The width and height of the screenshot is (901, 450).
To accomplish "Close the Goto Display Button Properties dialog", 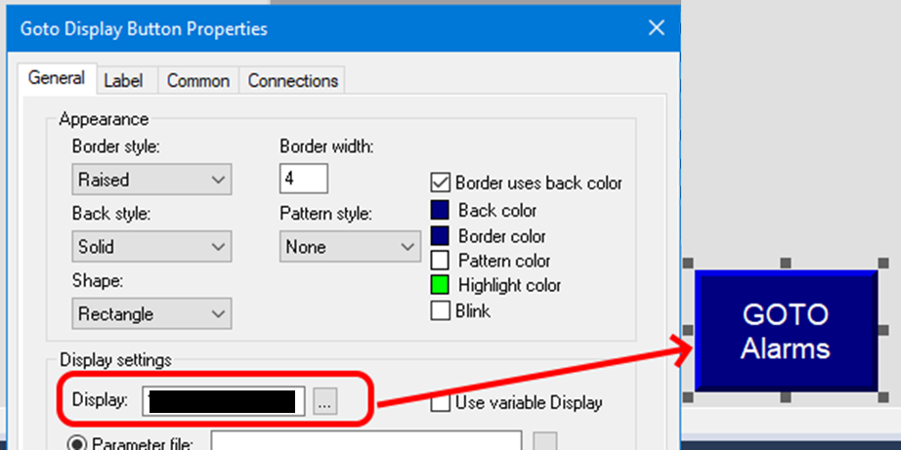I will click(x=657, y=28).
